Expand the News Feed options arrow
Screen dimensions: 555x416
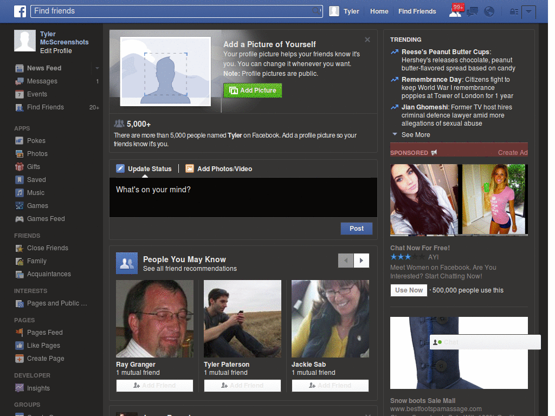[97, 68]
